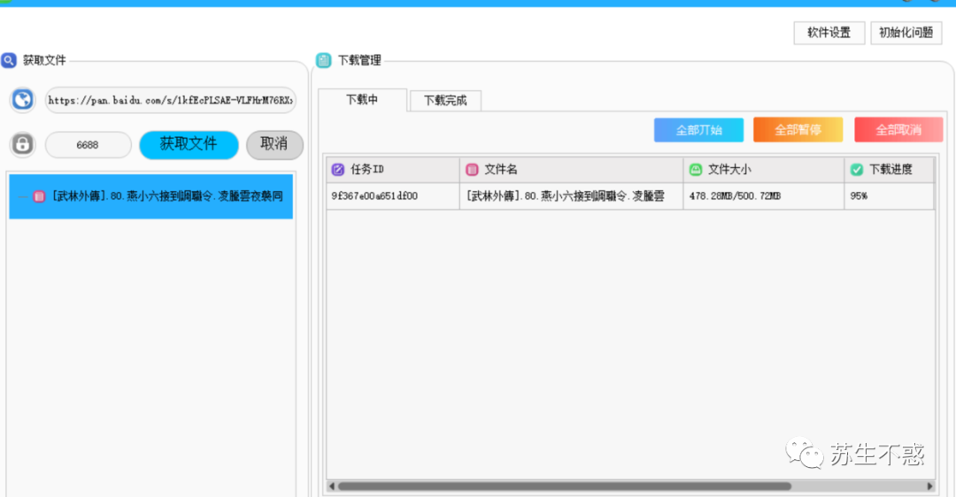The width and height of the screenshot is (956, 497).
Task: Click the globe icon next to URL field
Action: coord(22,99)
